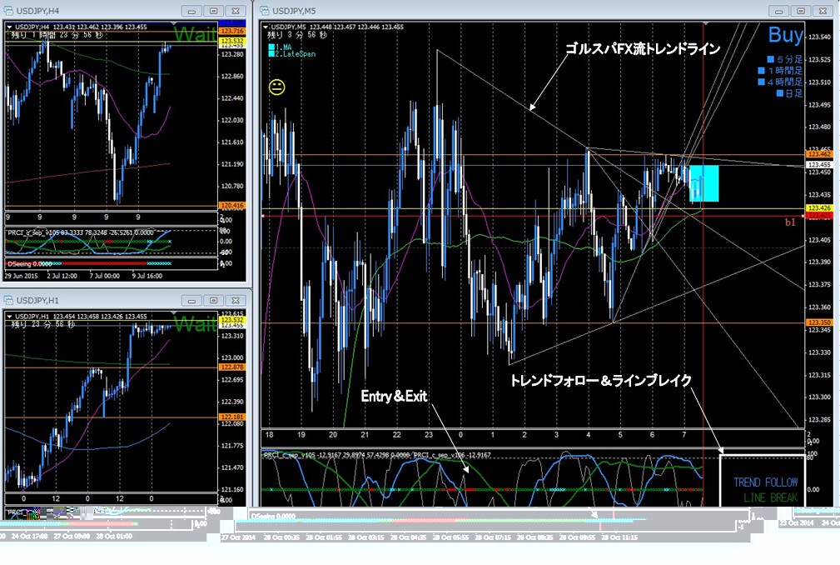840x565 pixels.
Task: Maximize the USDJPY,M5 chart window
Action: [x=801, y=11]
